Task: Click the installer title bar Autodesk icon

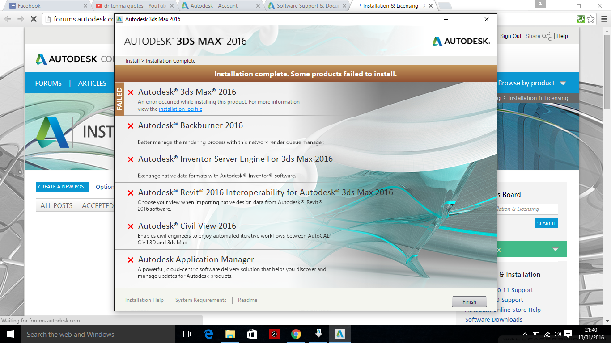Action: click(119, 19)
